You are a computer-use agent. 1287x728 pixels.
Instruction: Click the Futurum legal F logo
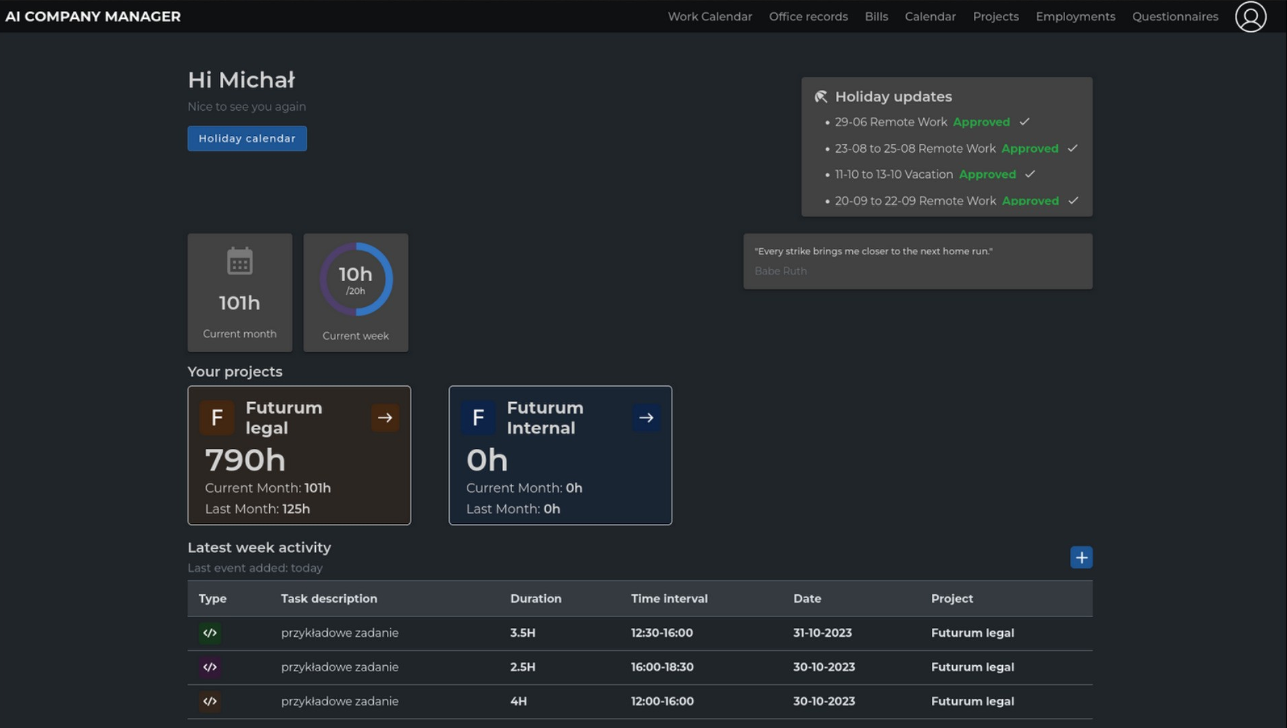coord(216,418)
